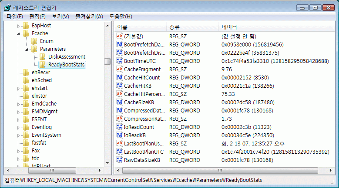The height and width of the screenshot is (188, 339).
Task: Sort values by the 데이터 column header
Action: (x=276, y=27)
